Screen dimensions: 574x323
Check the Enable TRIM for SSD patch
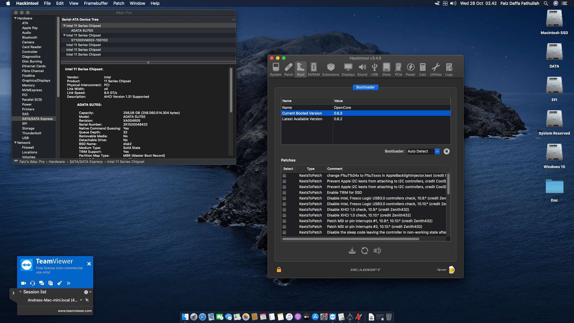(284, 193)
